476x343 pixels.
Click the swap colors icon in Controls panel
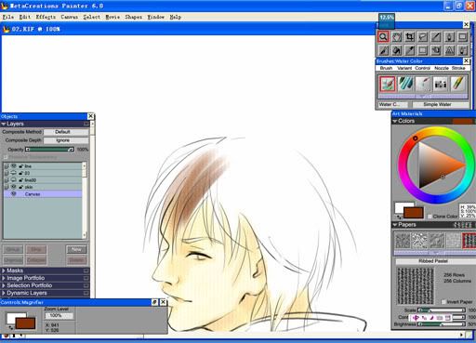[10, 327]
